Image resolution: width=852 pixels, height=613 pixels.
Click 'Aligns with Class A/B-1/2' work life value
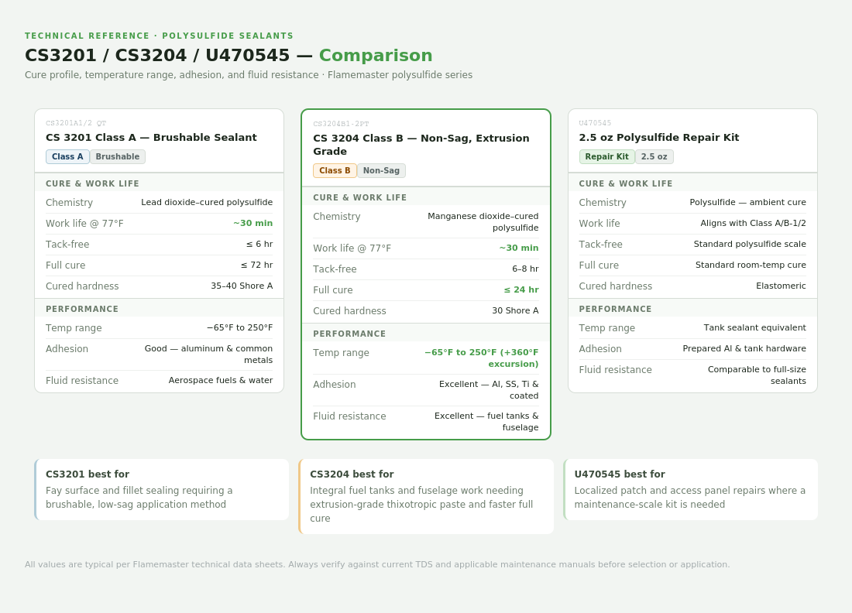(x=753, y=223)
